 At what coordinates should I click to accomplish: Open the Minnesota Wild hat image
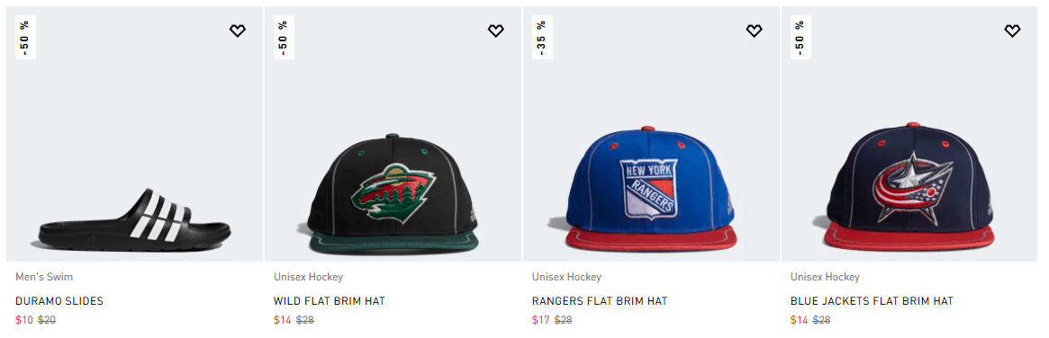point(393,134)
